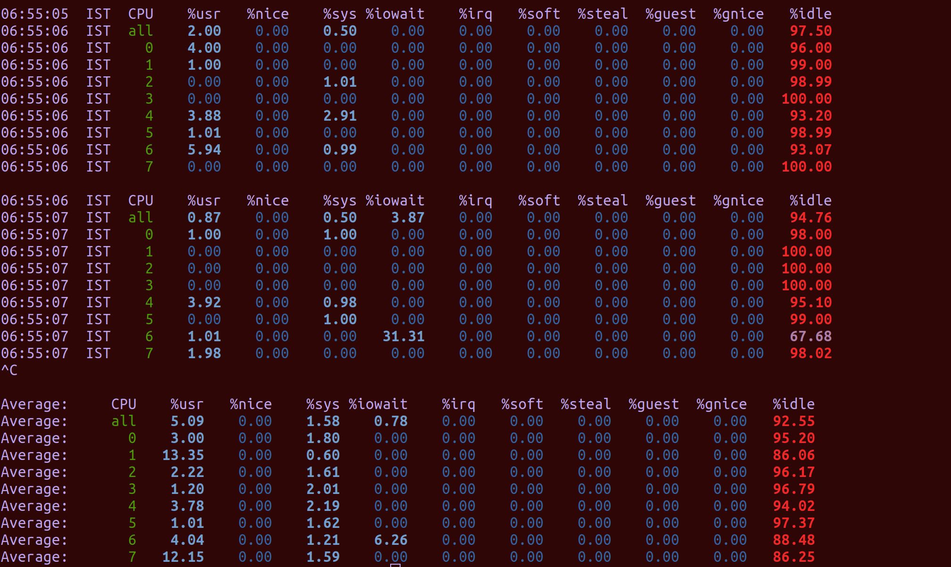Click the 67.68 idle value

(811, 337)
